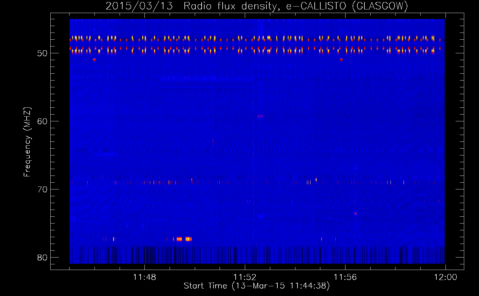
Task: Click the 'Frequency (MHZ)' axis label
Action: (x=27, y=142)
